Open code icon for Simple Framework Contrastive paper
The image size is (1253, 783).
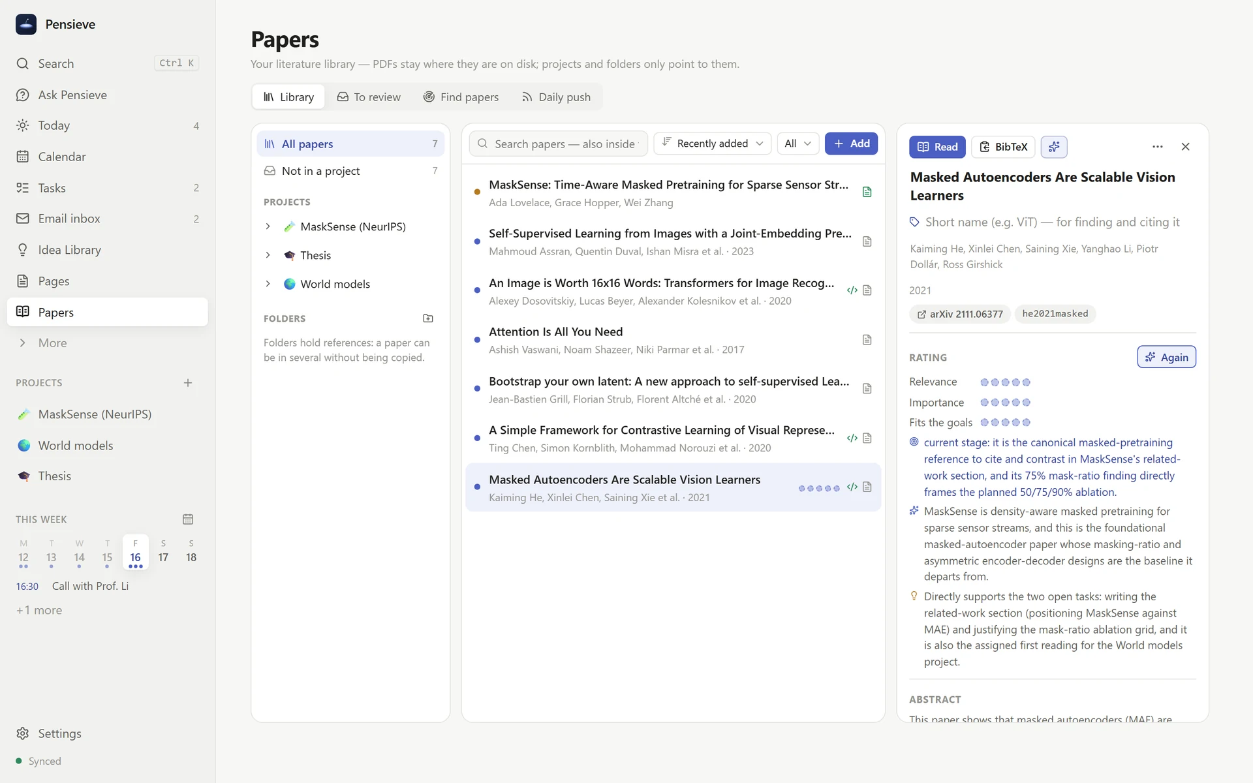click(x=852, y=438)
